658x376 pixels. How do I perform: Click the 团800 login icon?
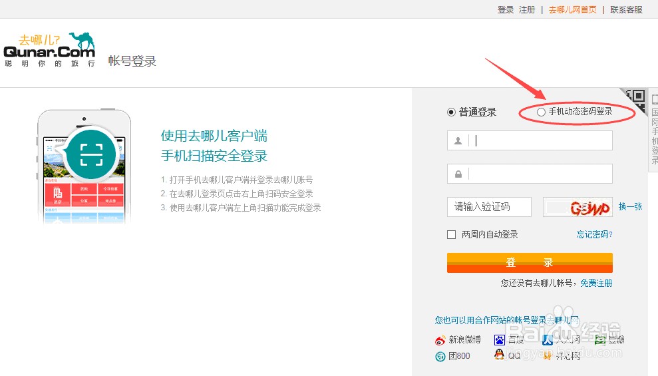pyautogui.click(x=440, y=356)
